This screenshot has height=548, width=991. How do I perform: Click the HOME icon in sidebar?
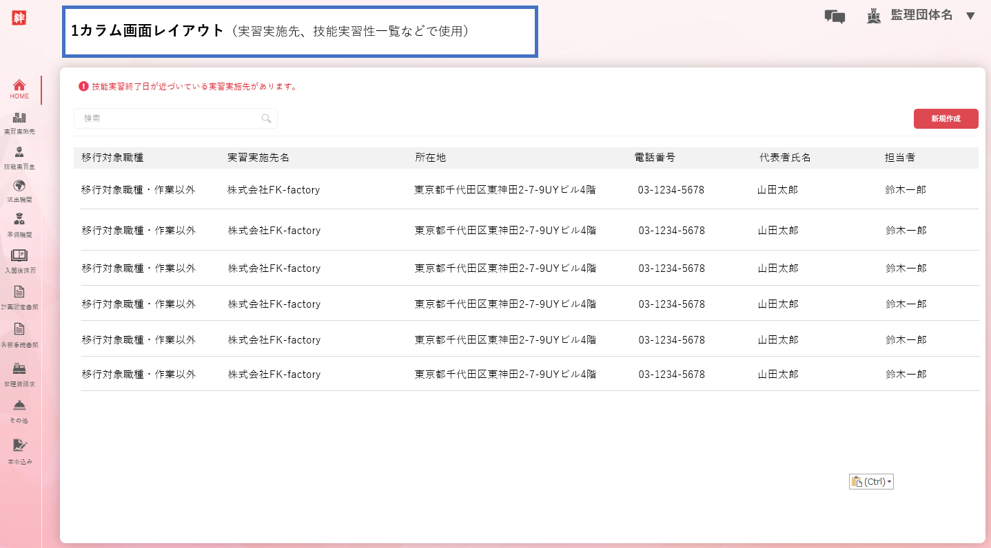pyautogui.click(x=19, y=85)
